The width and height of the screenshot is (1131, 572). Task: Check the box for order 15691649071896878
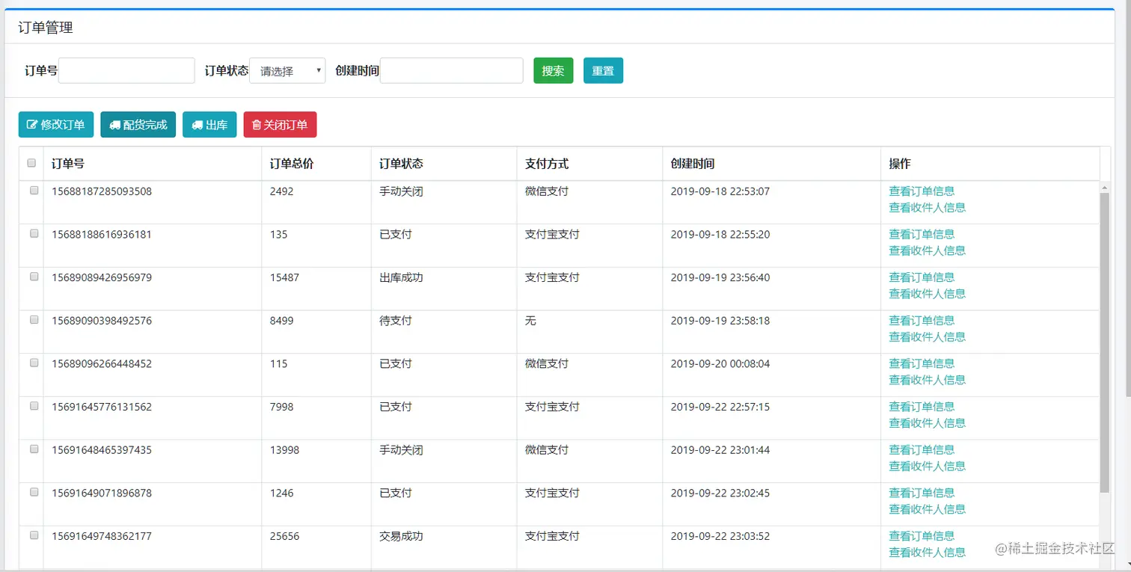point(34,492)
